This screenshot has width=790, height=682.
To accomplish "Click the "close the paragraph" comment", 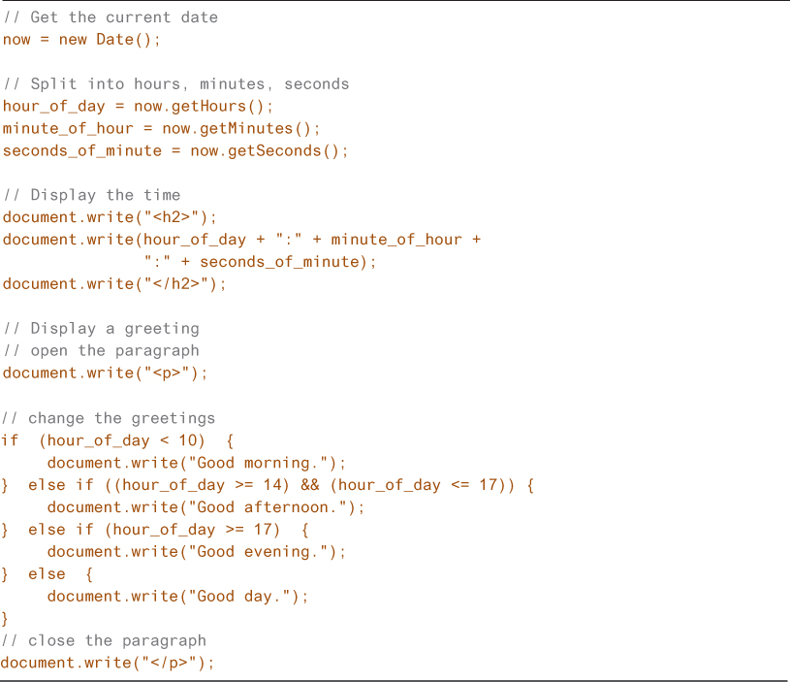I will pos(104,640).
